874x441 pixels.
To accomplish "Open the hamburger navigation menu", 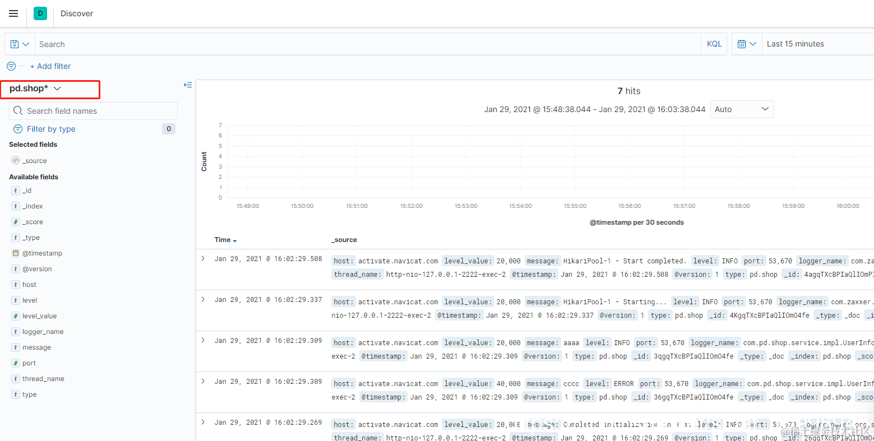I will (x=13, y=13).
